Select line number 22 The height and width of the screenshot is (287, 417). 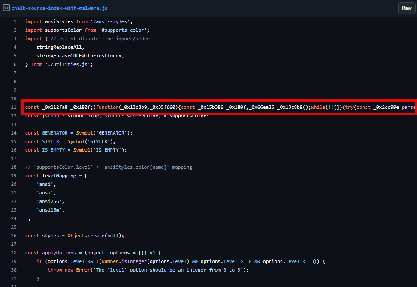pos(14,201)
